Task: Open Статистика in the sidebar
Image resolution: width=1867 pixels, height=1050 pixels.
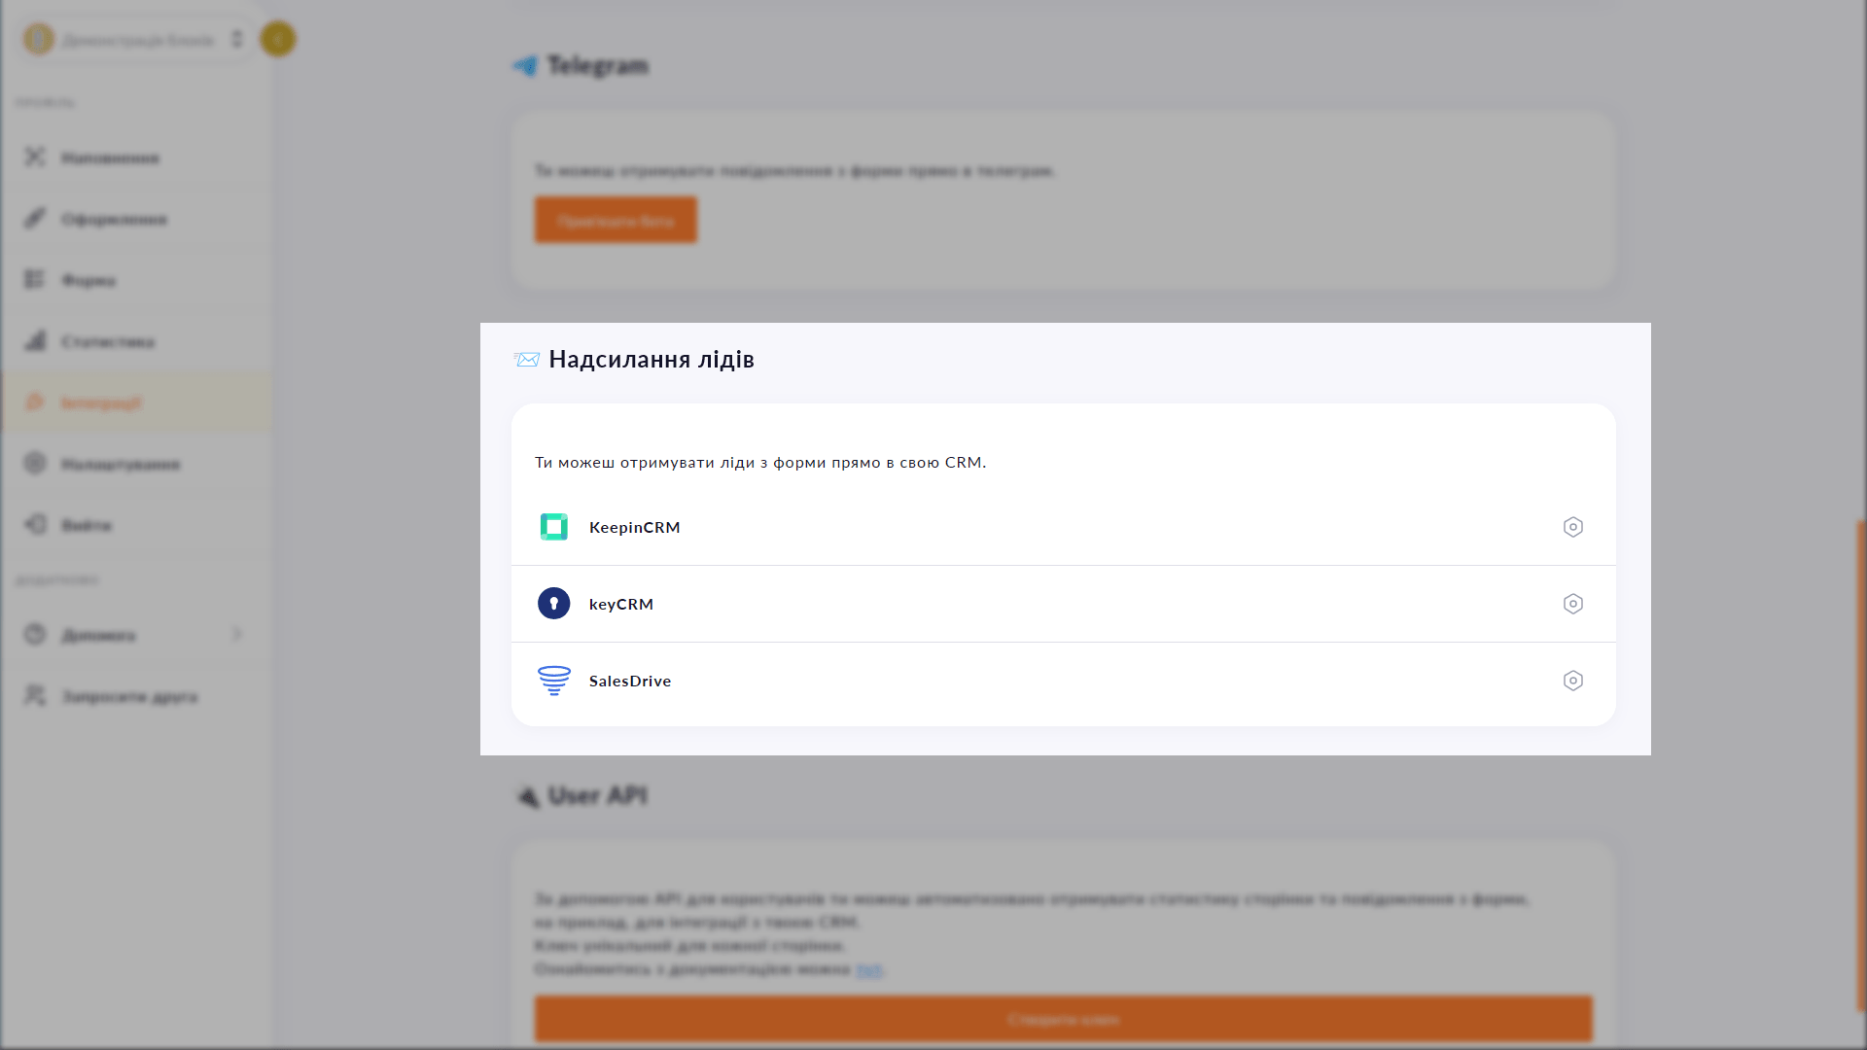Action: [x=136, y=341]
